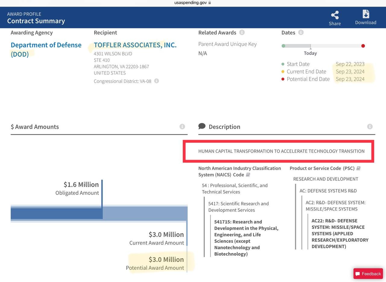The height and width of the screenshot is (282, 386).
Task: Click the Congressional District info icon
Action: click(157, 81)
